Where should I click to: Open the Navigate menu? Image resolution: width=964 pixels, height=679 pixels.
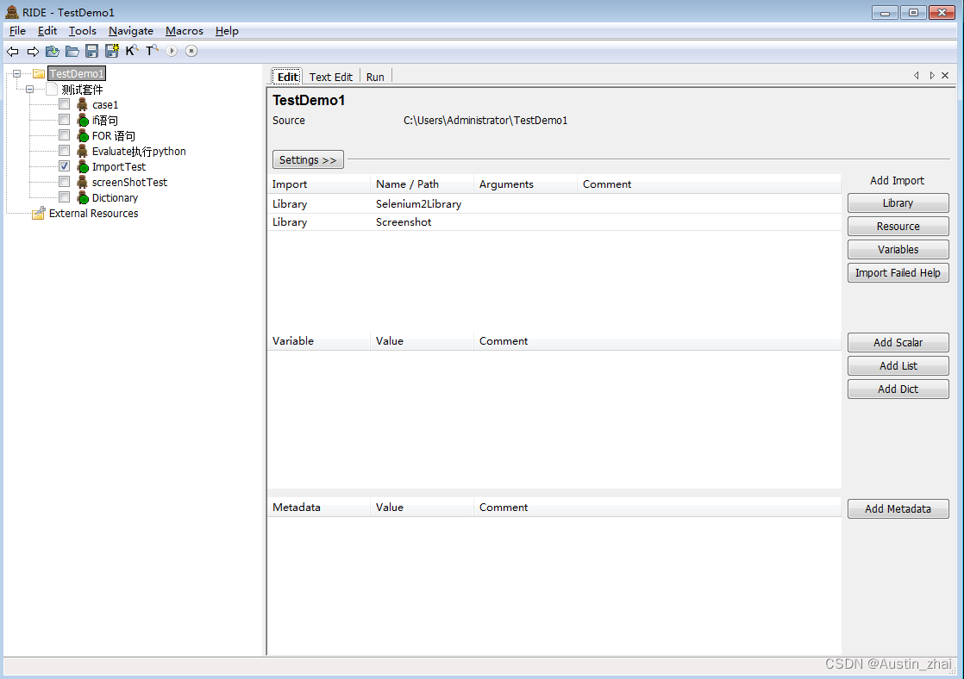[x=131, y=31]
